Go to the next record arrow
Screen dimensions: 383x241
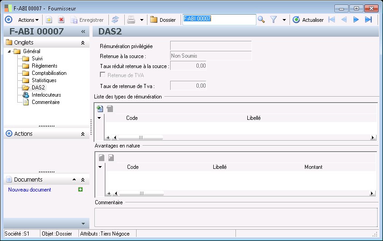(x=356, y=20)
